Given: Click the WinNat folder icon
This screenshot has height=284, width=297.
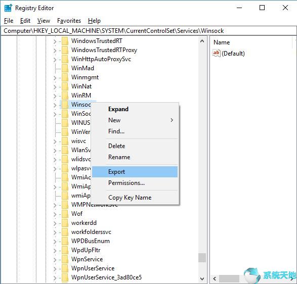Looking at the screenshot, I should point(65,86).
